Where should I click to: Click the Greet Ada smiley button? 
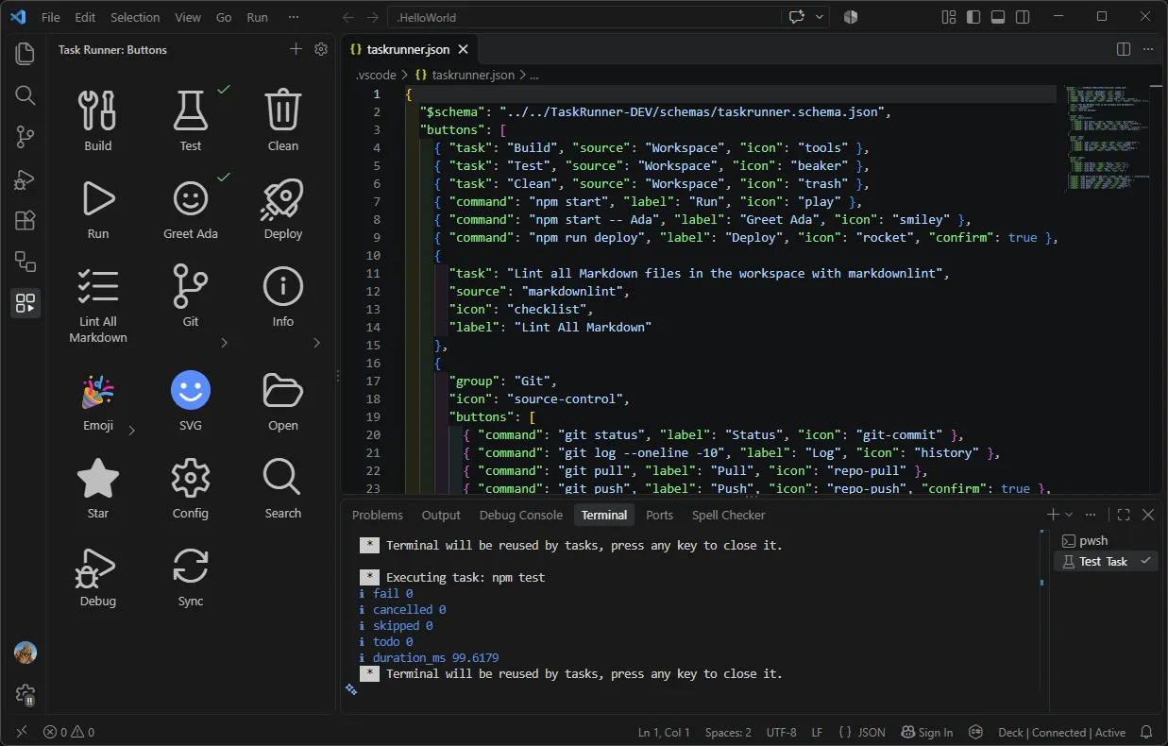(191, 208)
